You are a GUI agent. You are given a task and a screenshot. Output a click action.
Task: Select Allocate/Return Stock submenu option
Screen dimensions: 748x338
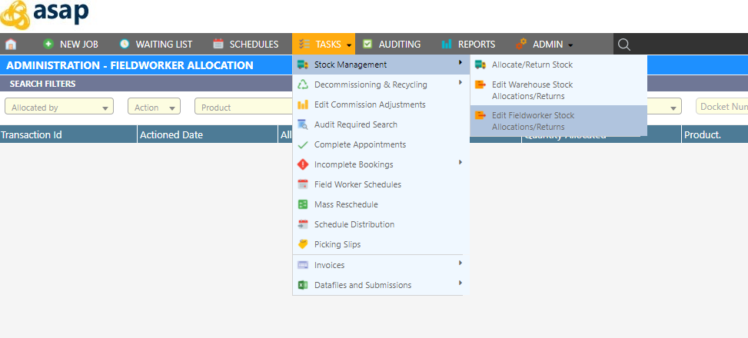click(x=532, y=65)
